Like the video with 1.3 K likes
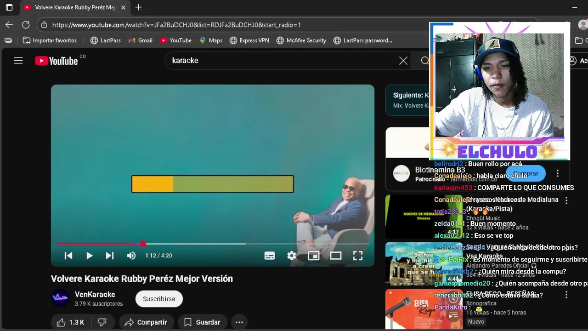588x331 pixels. pos(70,322)
